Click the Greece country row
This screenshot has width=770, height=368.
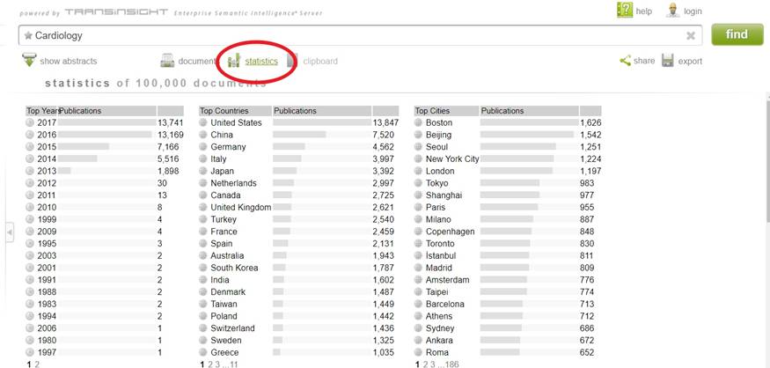[298, 352]
